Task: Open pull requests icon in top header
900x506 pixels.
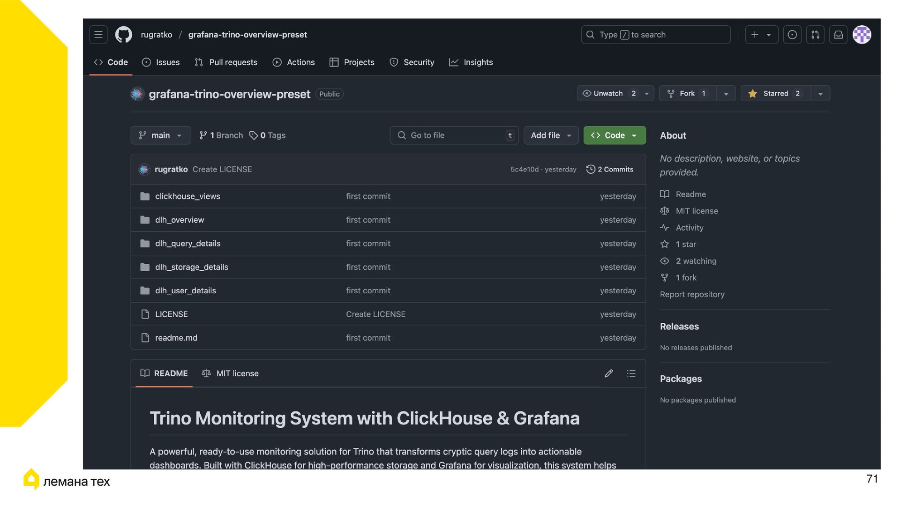Action: [815, 35]
